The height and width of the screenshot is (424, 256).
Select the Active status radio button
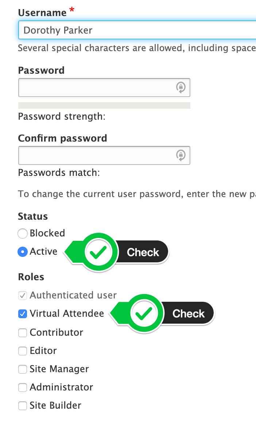click(23, 252)
